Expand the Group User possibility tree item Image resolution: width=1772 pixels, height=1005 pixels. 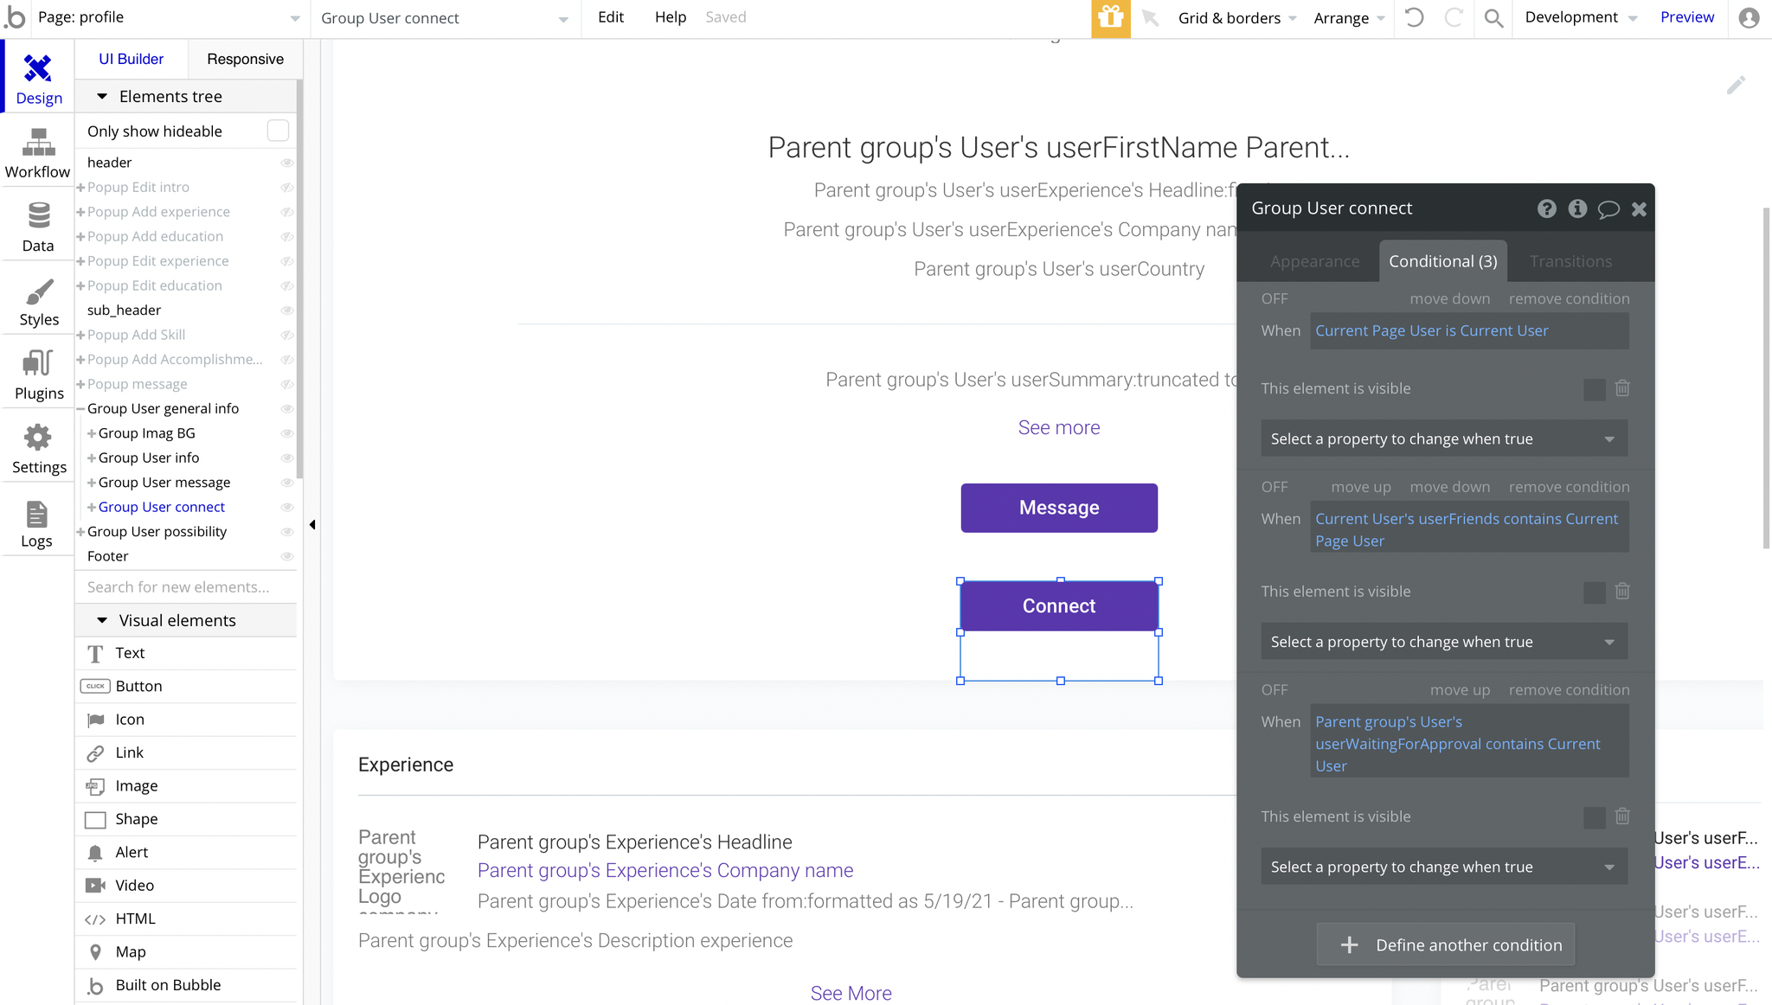(x=80, y=532)
